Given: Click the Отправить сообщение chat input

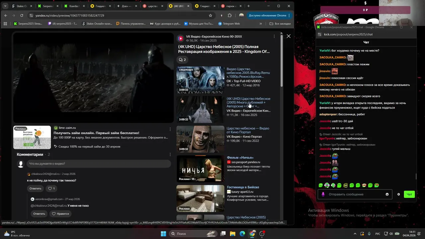Looking at the screenshot, I should (355, 194).
